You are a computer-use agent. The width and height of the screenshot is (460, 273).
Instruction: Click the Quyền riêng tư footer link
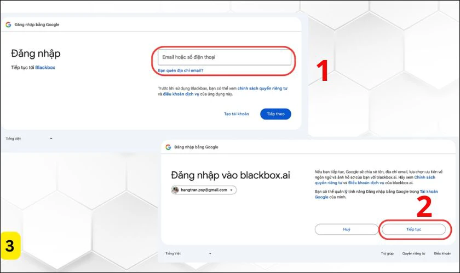click(x=413, y=254)
